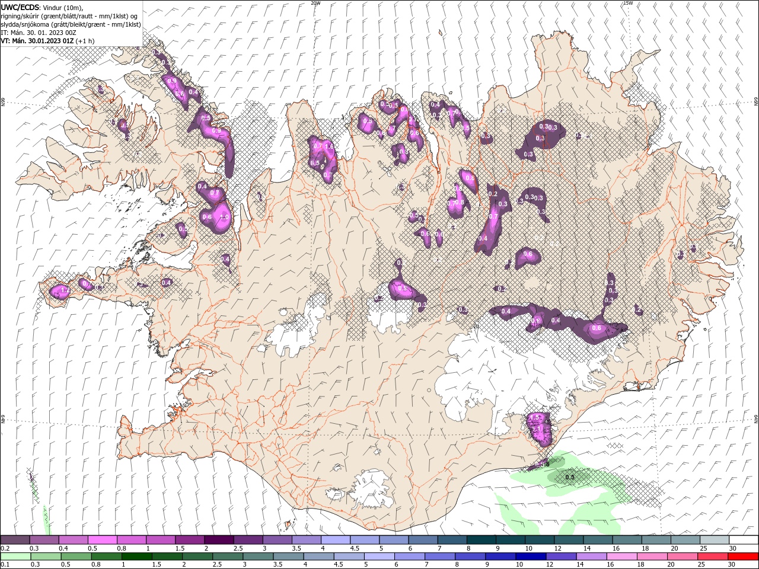Click the darkest purple 2 snow legend swatch
The width and height of the screenshot is (759, 569).
218,540
